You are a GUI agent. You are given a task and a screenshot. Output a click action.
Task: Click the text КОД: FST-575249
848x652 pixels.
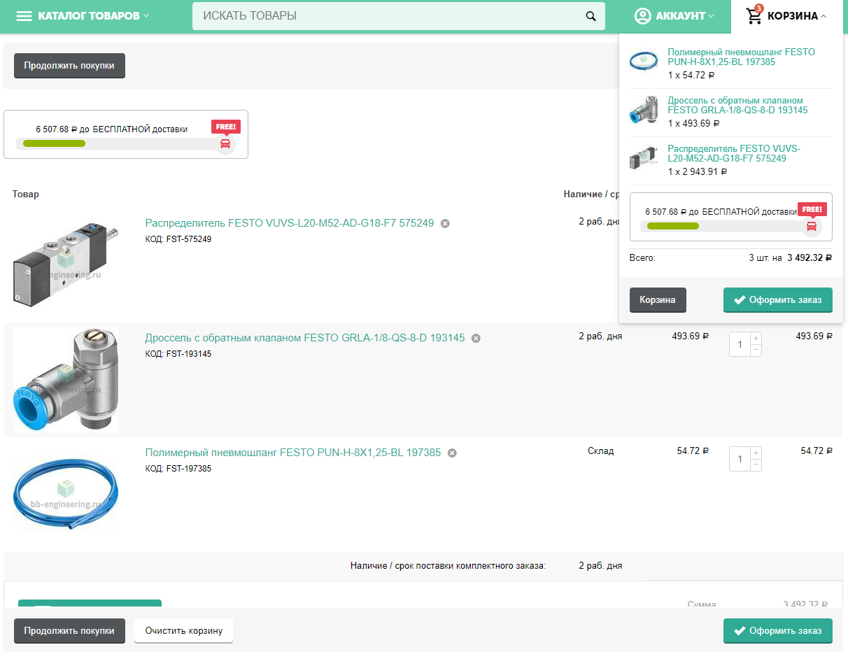pyautogui.click(x=178, y=239)
